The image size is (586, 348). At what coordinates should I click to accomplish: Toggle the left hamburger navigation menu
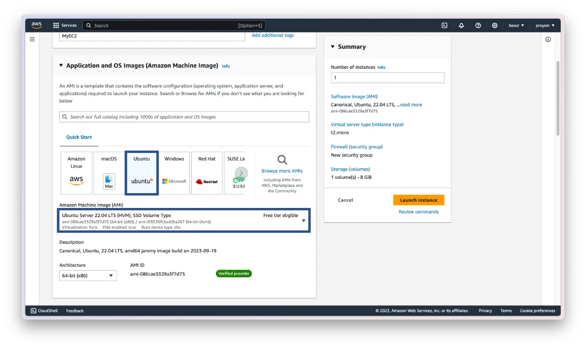click(x=32, y=39)
